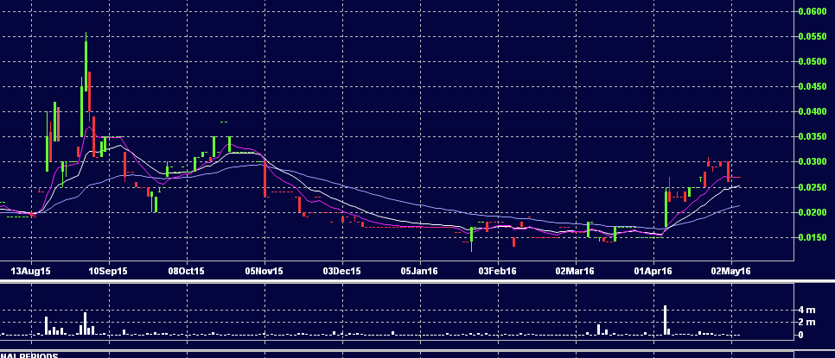This screenshot has height=358, width=835.
Task: Click the 0.0500 price axis label
Action: tap(813, 61)
